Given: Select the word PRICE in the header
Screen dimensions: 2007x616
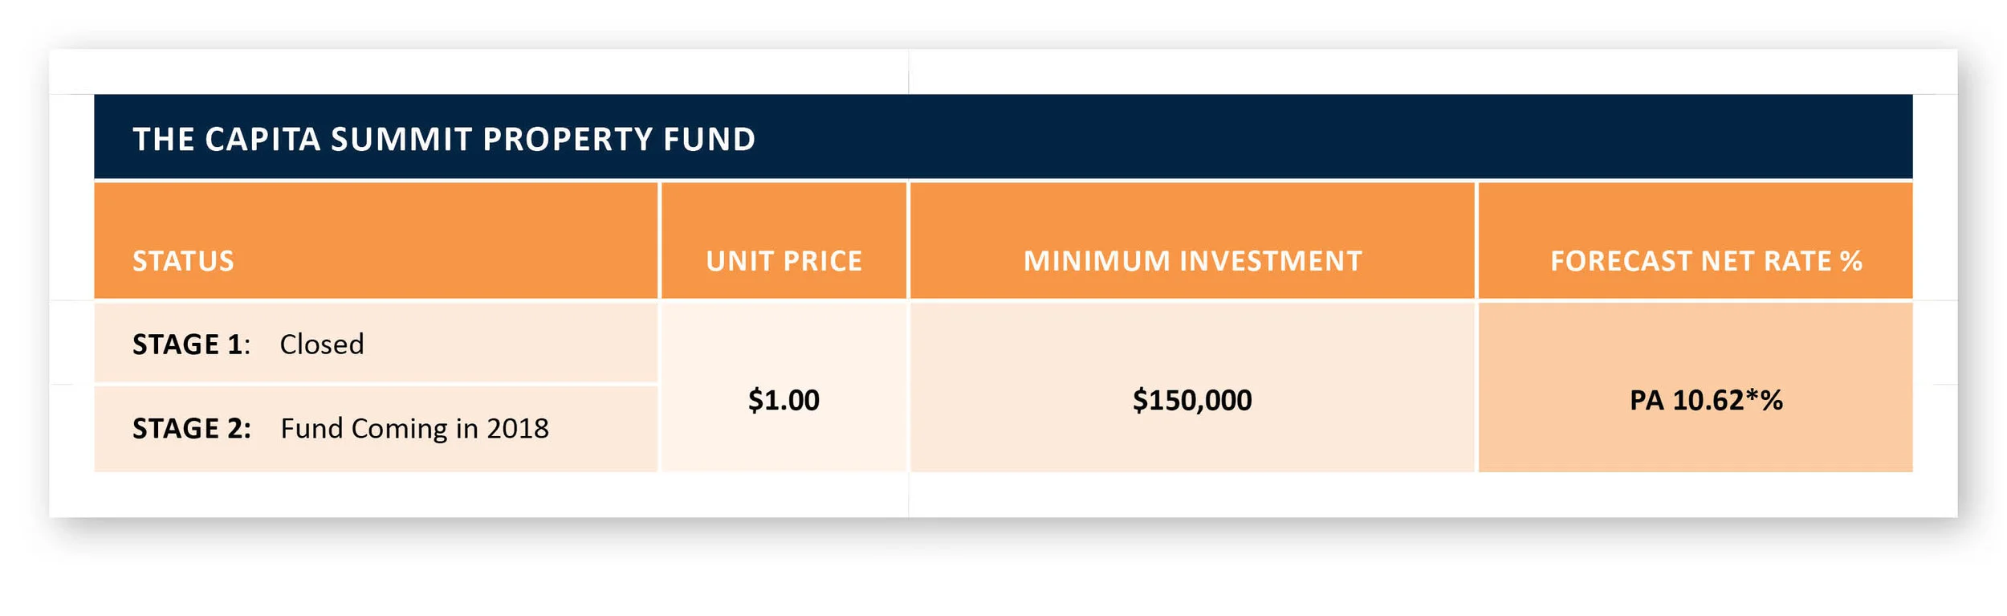Looking at the screenshot, I should [823, 261].
